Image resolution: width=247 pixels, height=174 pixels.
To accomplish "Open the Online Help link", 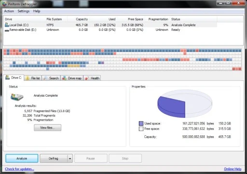I will coord(233,169).
